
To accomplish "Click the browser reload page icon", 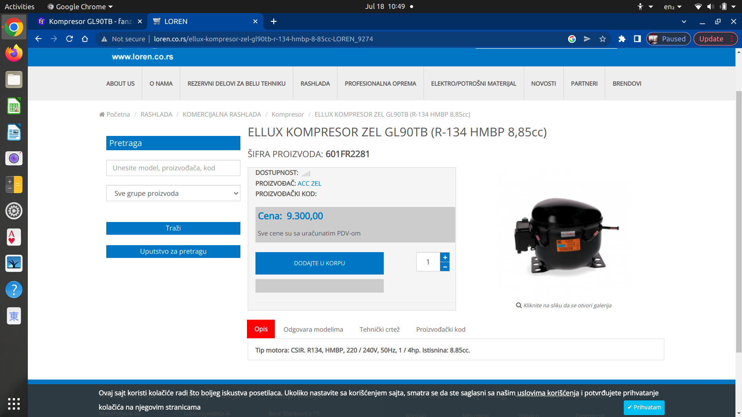I will coord(70,39).
